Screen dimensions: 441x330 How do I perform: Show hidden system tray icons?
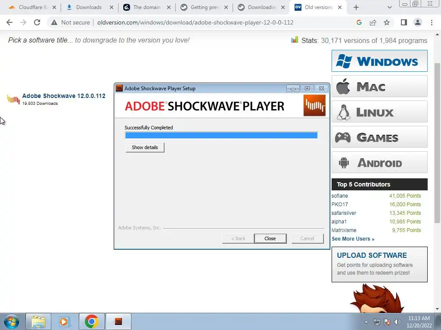[366, 322]
